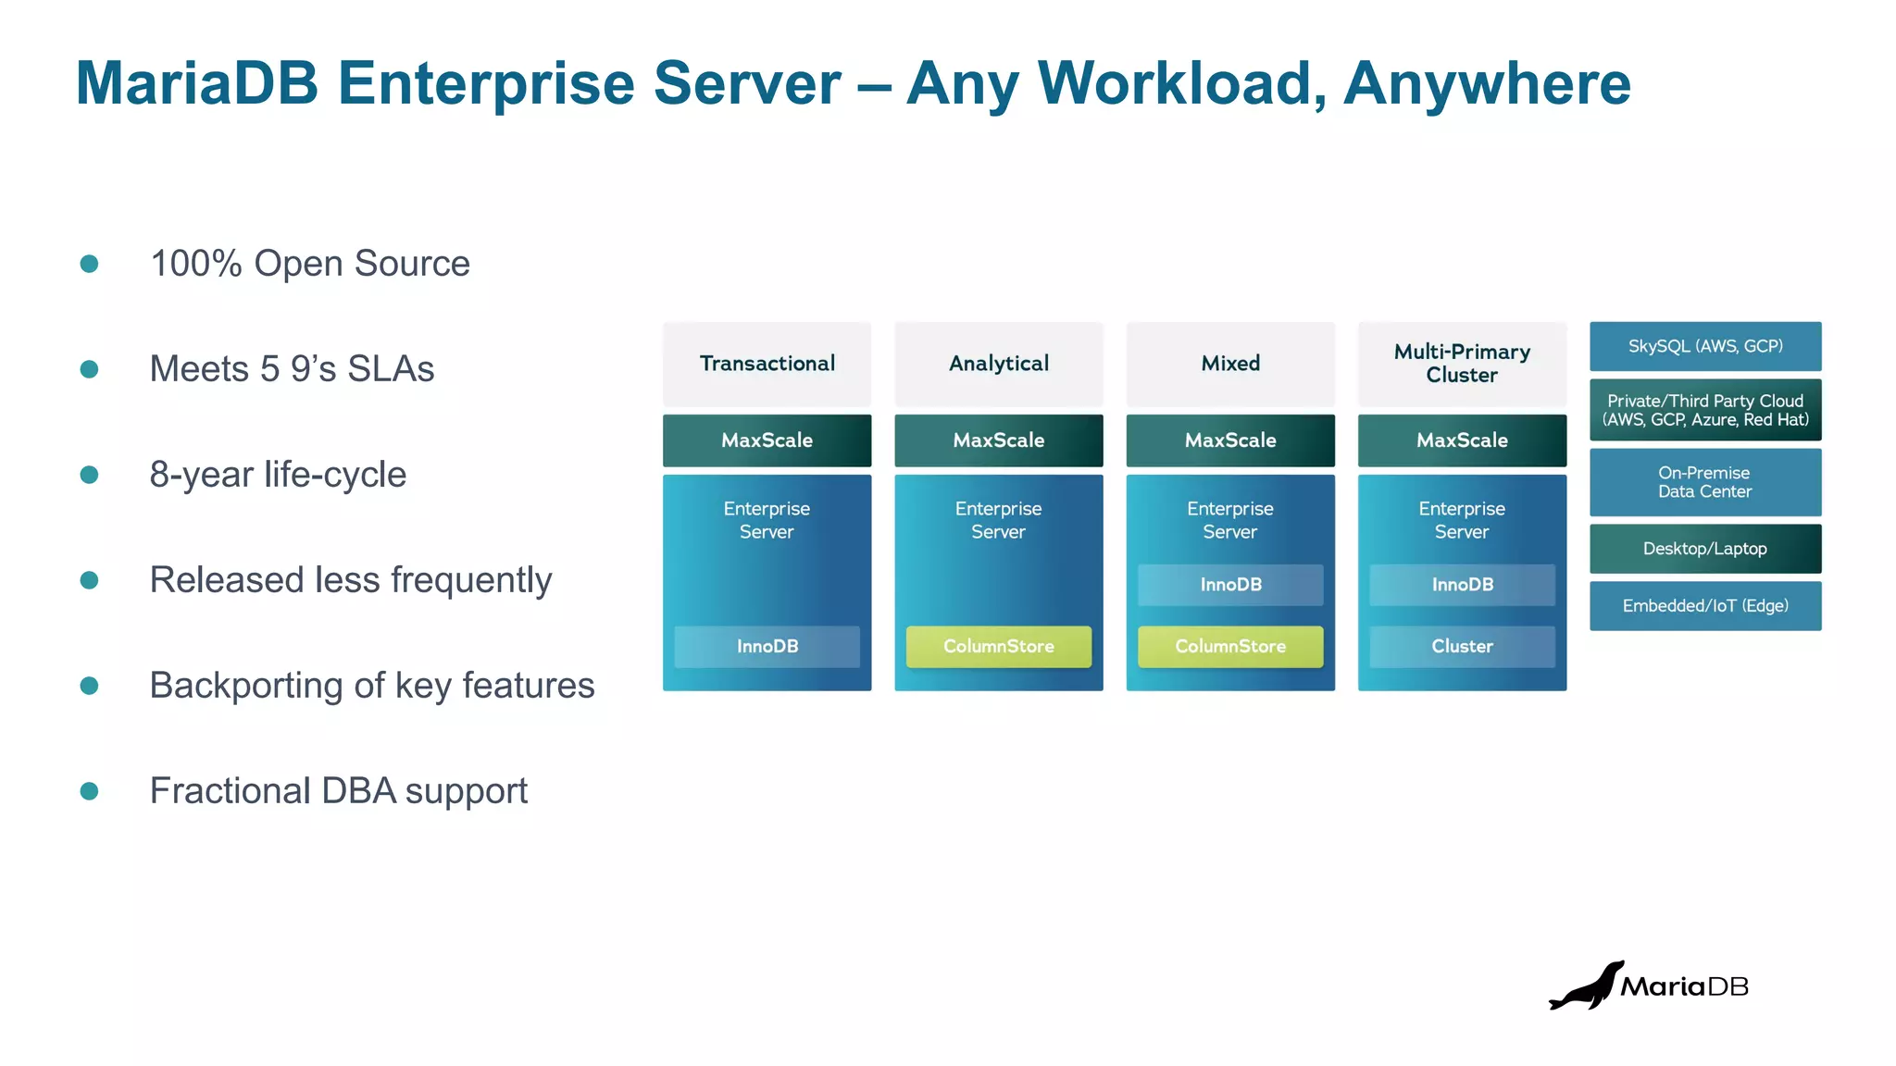Select the Mixed workload header box
The image size is (1896, 1066).
pos(1230,364)
